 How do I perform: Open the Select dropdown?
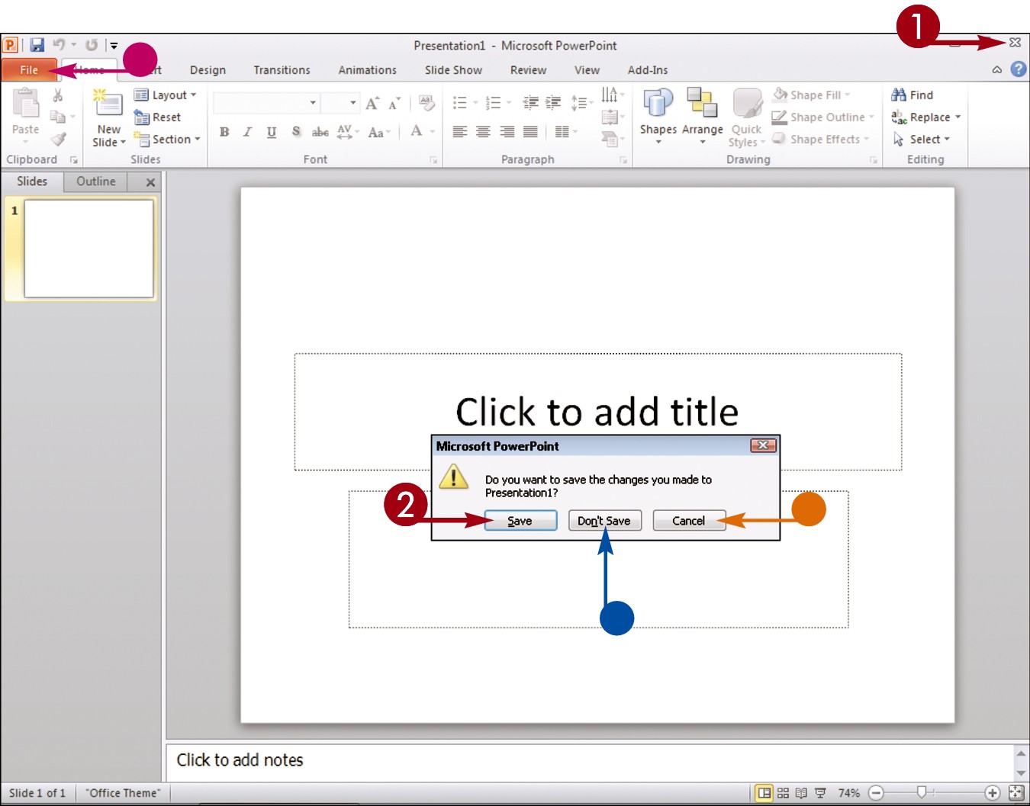pos(922,140)
